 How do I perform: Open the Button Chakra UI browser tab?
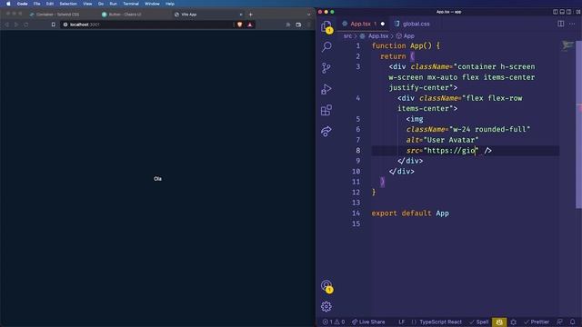pos(122,15)
